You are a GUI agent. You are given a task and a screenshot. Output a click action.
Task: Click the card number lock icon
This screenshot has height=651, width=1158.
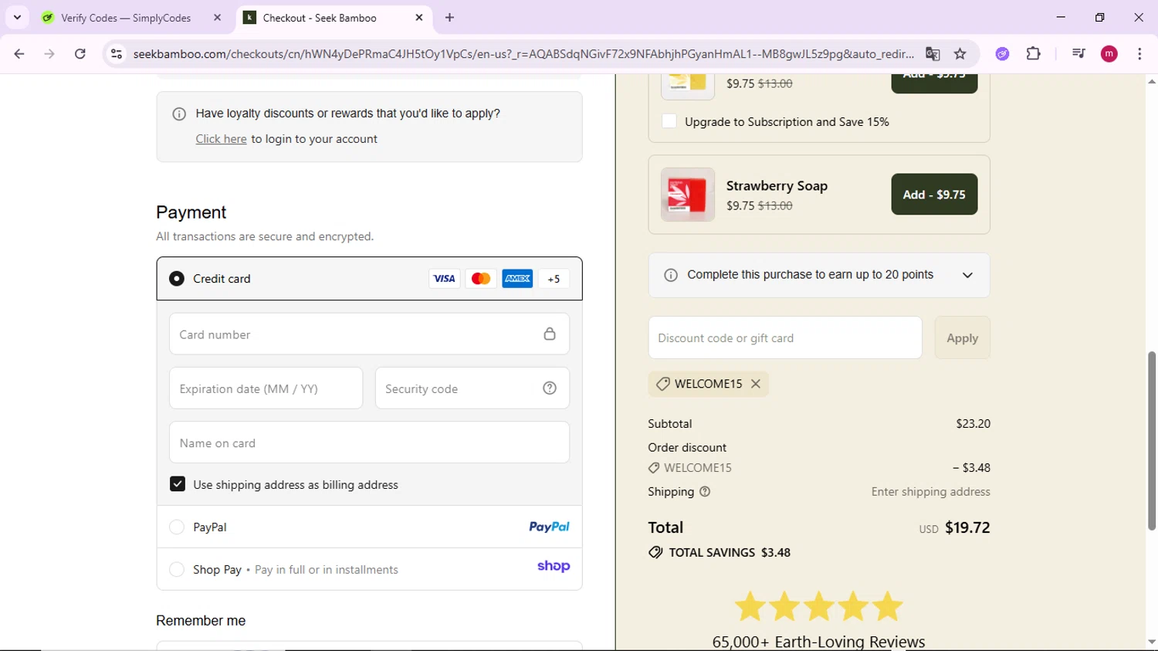click(550, 334)
